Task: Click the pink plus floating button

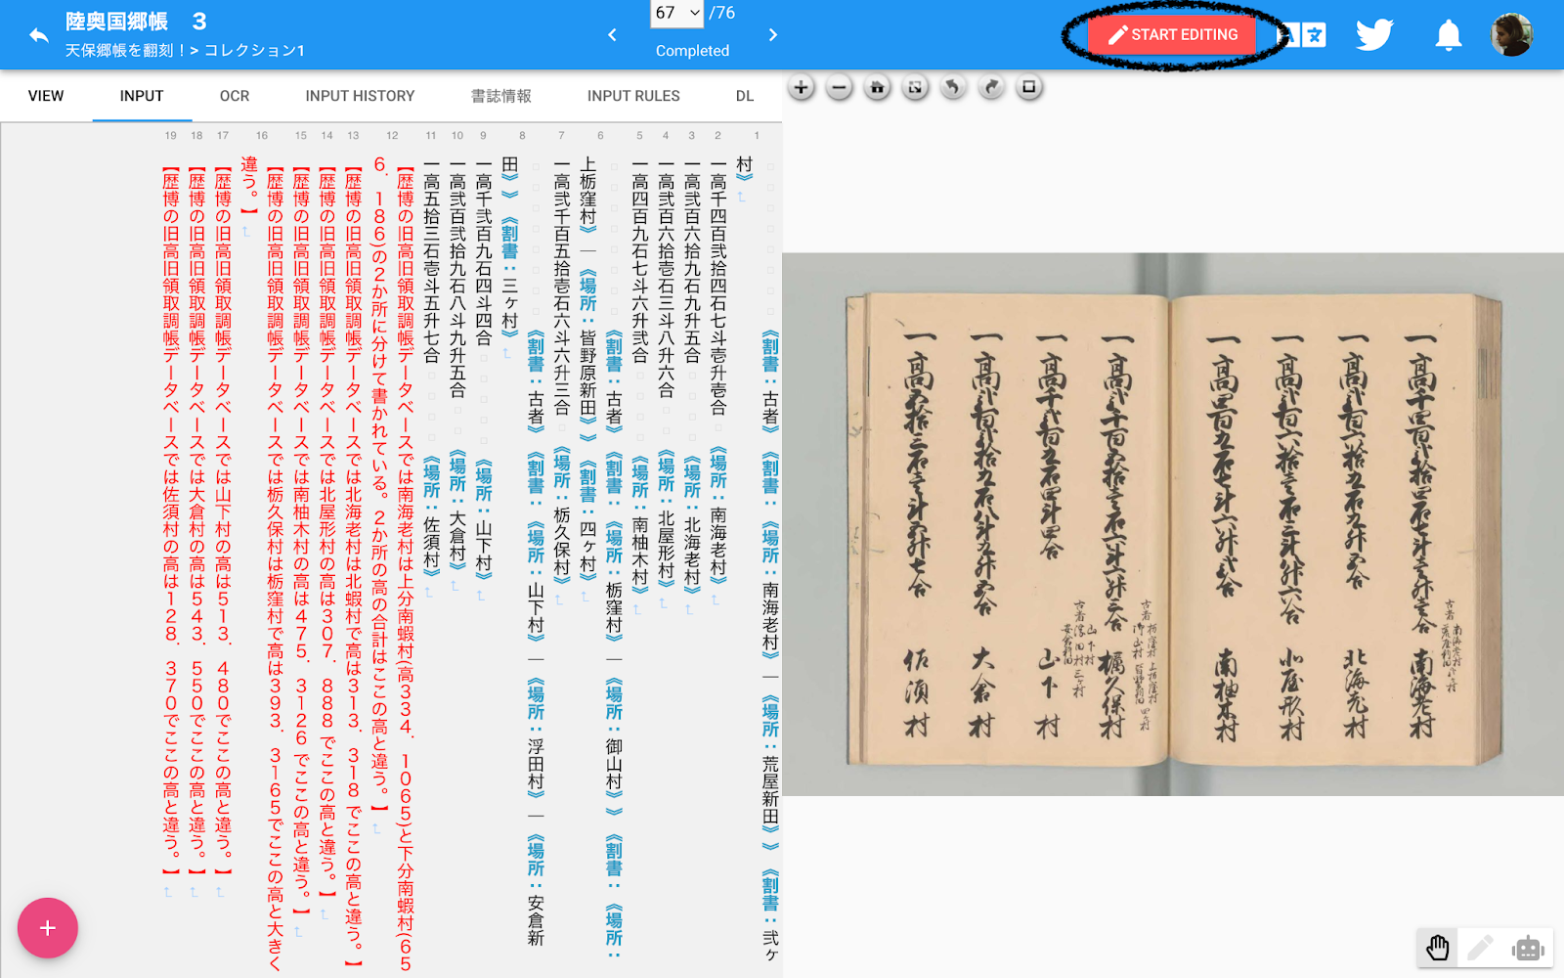Action: [47, 928]
